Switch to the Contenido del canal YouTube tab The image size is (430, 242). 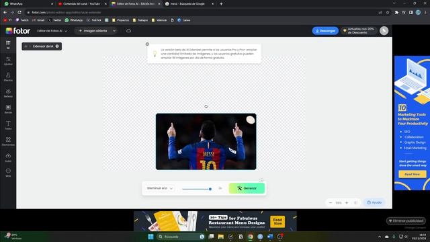[x=82, y=4]
